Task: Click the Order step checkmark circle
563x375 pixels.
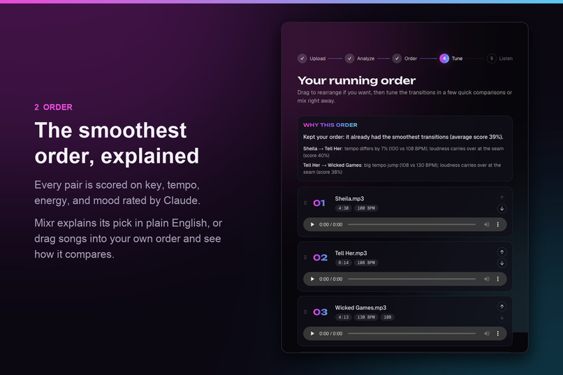Action: [x=397, y=59]
